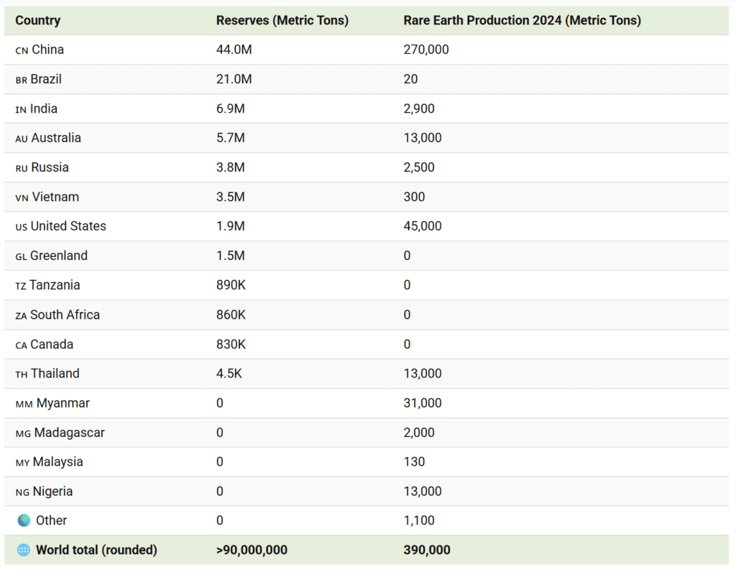Viewport: 736px width, 572px height.
Task: Click the globe icon beside World total
Action: pos(24,550)
